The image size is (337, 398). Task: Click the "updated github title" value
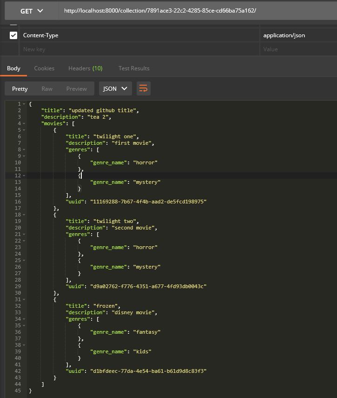tap(102, 110)
